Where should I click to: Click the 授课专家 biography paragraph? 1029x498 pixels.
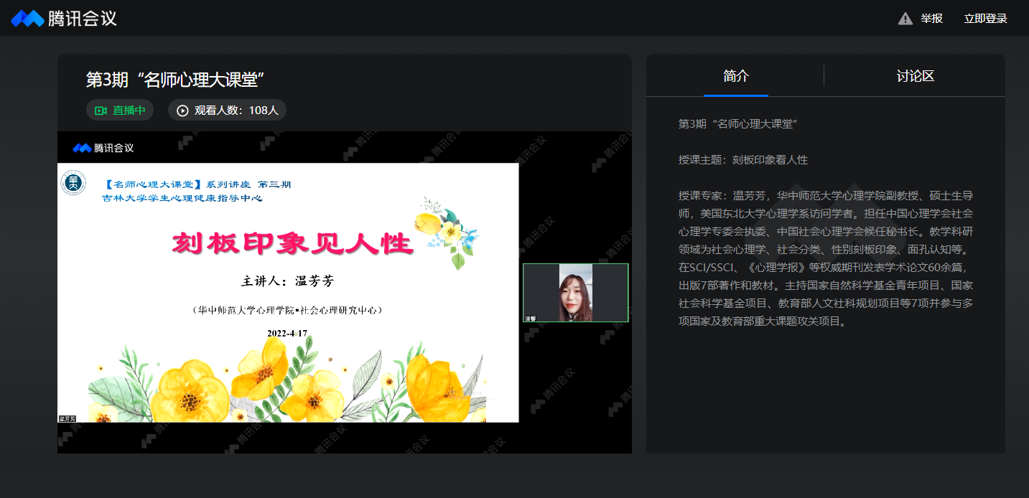point(826,258)
